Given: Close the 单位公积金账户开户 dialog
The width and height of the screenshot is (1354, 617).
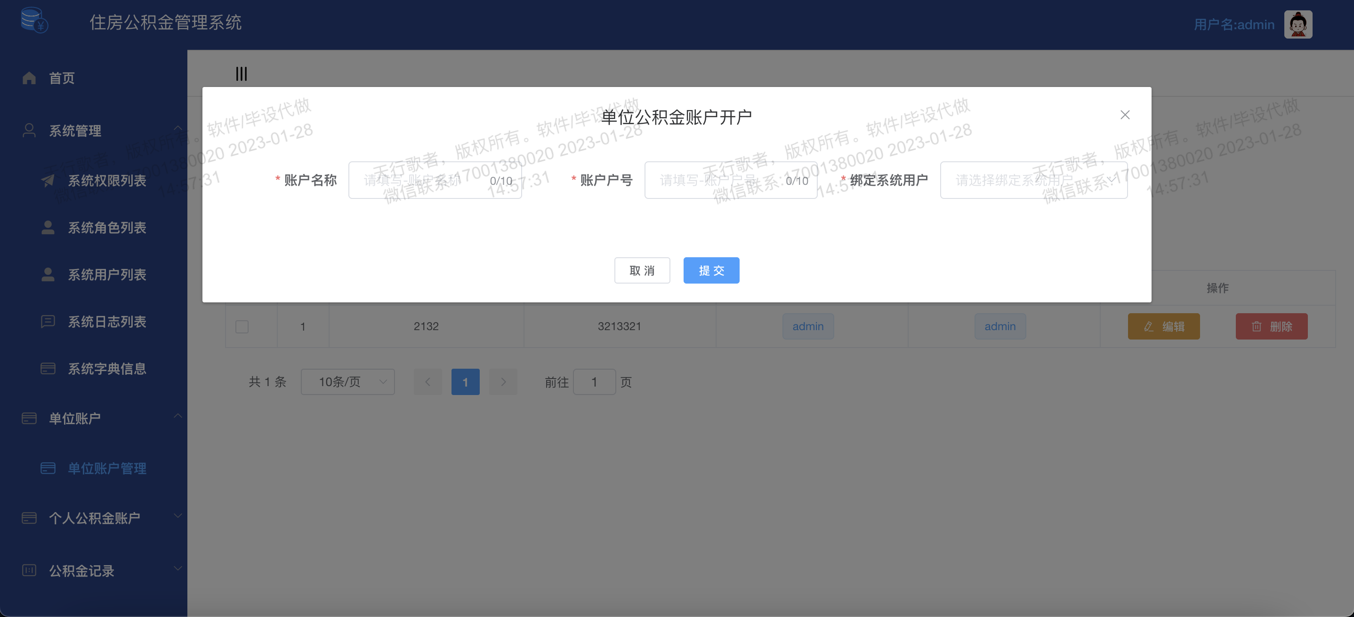Looking at the screenshot, I should coord(1125,115).
